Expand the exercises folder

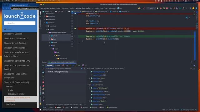tap(47, 26)
